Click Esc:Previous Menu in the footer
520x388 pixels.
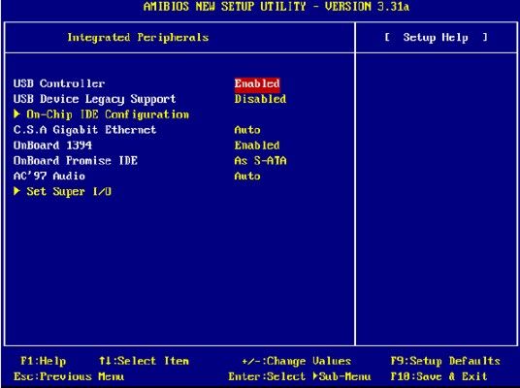click(x=69, y=376)
